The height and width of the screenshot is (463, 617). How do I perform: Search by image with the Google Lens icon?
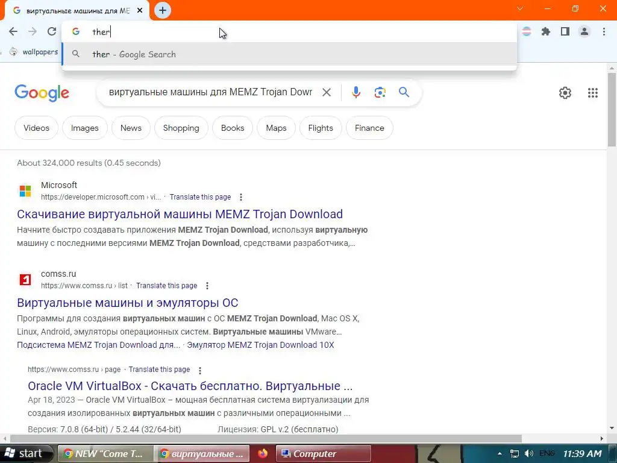coord(380,92)
